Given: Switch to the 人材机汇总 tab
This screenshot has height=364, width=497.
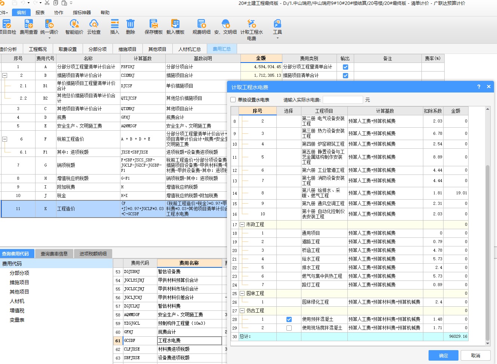Looking at the screenshot, I should (190, 49).
